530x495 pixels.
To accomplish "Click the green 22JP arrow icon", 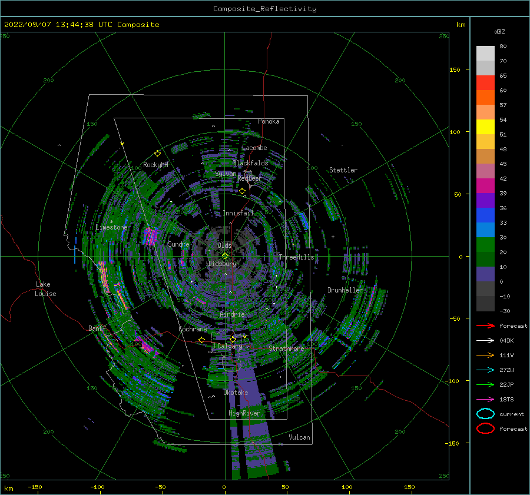I will (485, 384).
